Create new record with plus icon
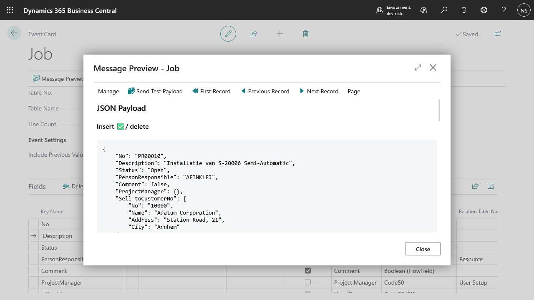 click(280, 34)
